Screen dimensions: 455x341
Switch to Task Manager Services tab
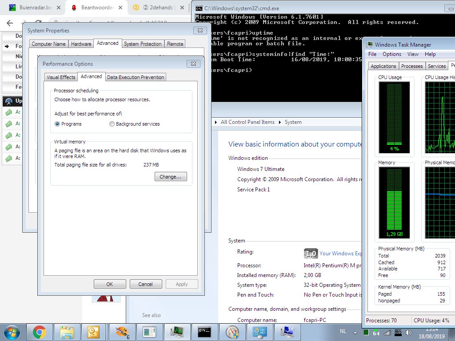pyautogui.click(x=437, y=66)
